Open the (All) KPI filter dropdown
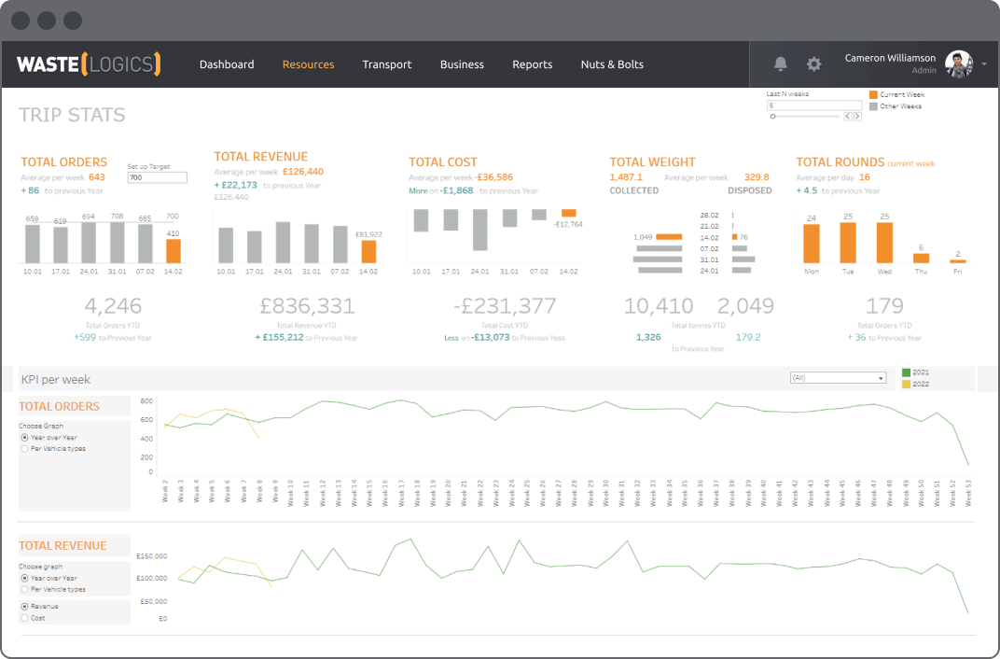 point(838,378)
